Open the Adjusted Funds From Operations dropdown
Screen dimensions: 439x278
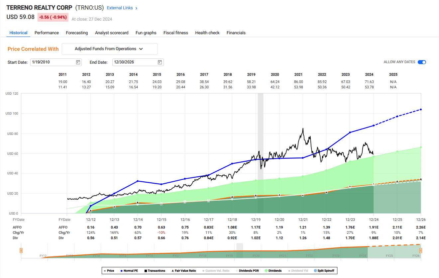pos(109,49)
